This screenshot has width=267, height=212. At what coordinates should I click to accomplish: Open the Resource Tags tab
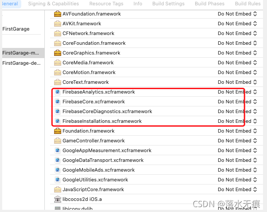point(106,4)
